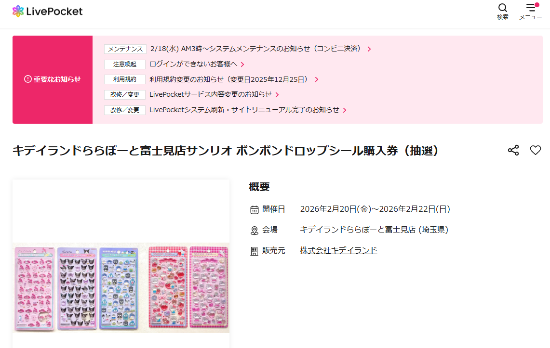Click the location pin icon beside 会場
The image size is (550, 348).
point(255,231)
